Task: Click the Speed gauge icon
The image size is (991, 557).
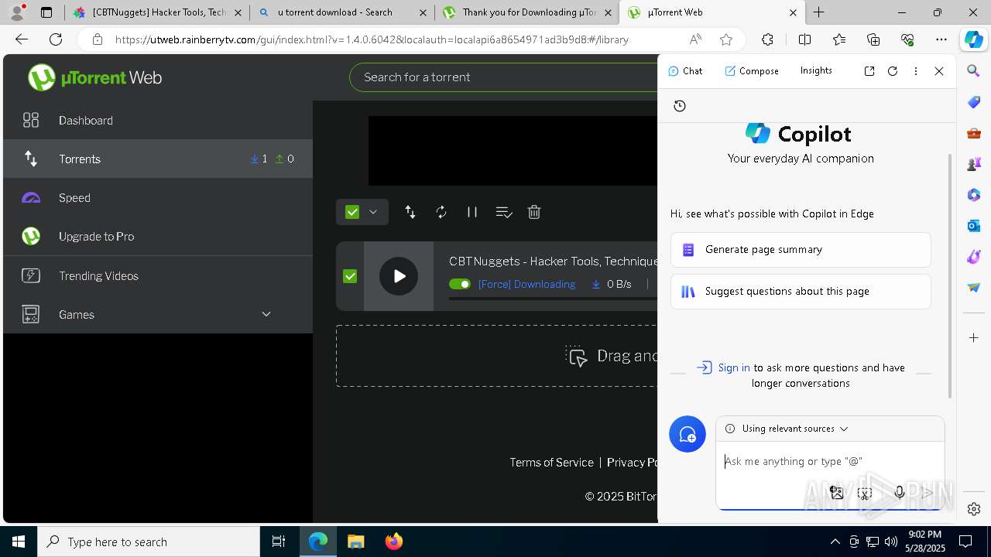Action: [x=31, y=198]
